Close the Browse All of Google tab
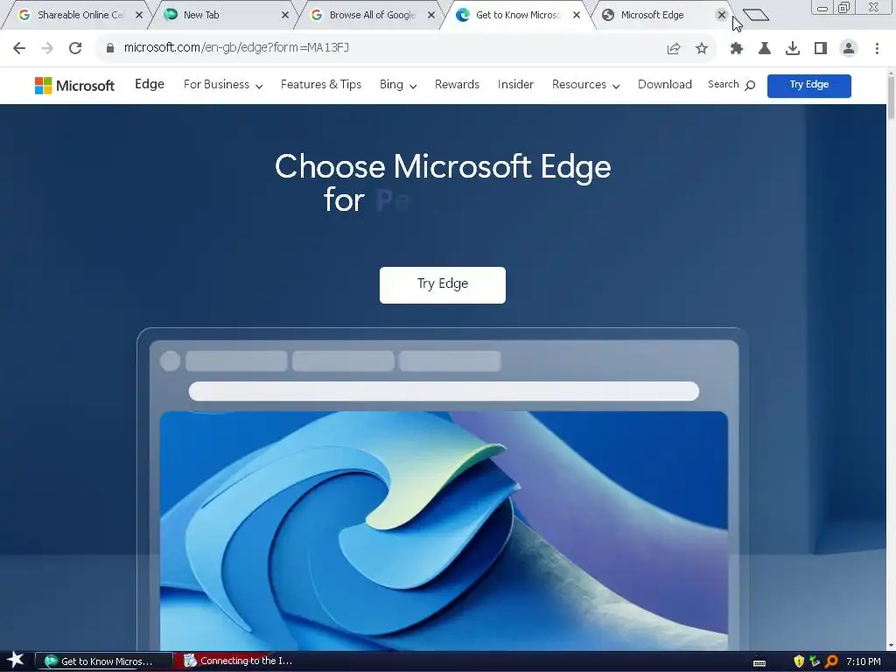Viewport: 896px width, 672px height. click(x=431, y=15)
